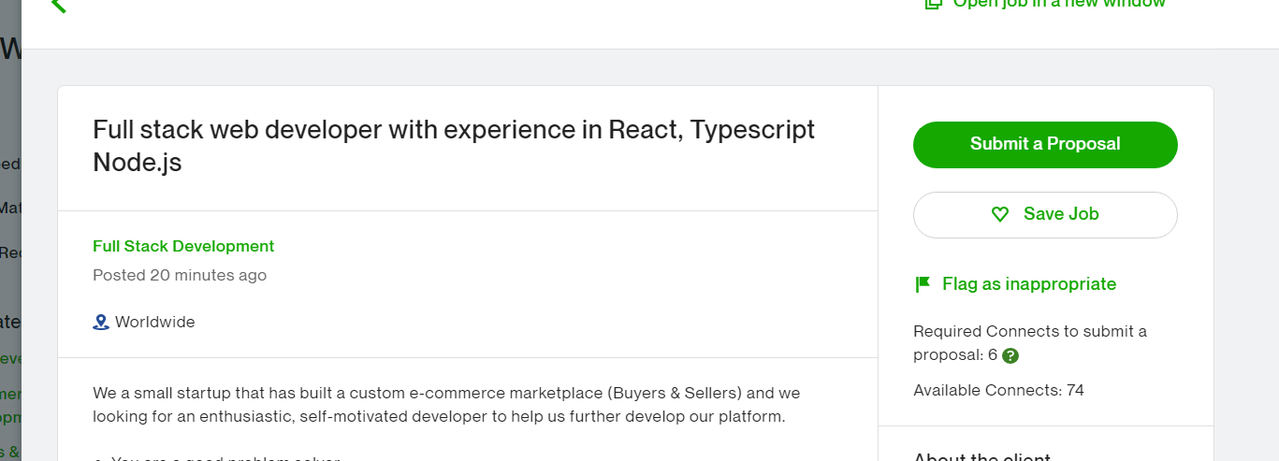Open job in a new window link
Image resolution: width=1279 pixels, height=461 pixels.
point(1059,4)
